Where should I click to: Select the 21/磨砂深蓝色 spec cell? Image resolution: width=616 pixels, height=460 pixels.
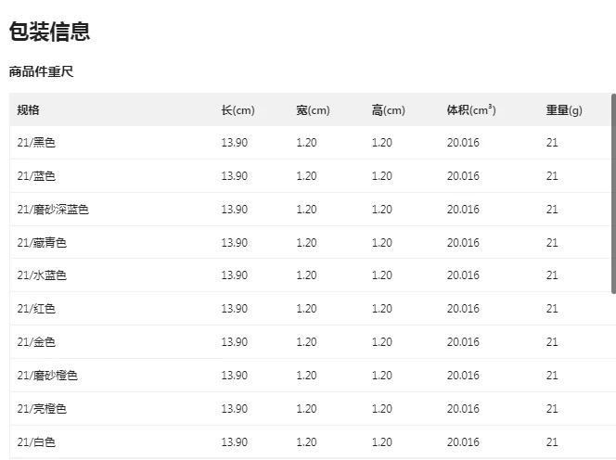point(53,210)
